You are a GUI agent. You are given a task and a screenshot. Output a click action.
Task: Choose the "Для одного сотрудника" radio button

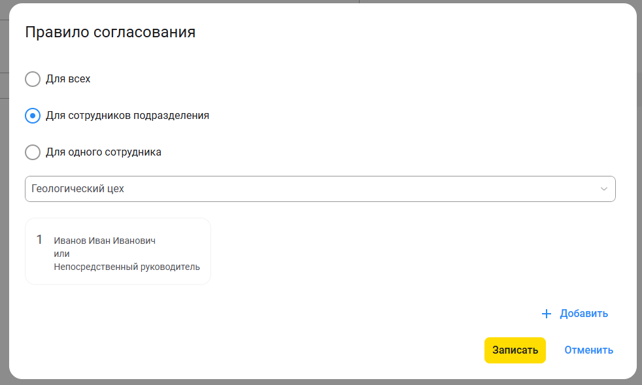pyautogui.click(x=33, y=152)
